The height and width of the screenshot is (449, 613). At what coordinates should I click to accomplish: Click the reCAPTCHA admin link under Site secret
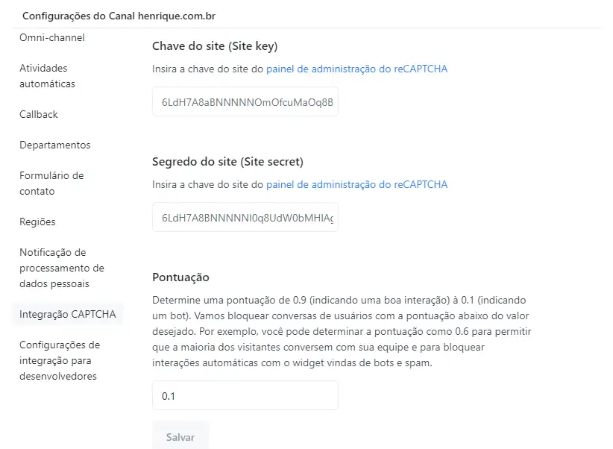[356, 184]
